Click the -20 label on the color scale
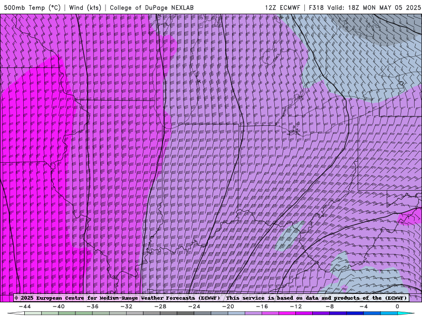Screen dimensions: 422x316 click(228, 307)
